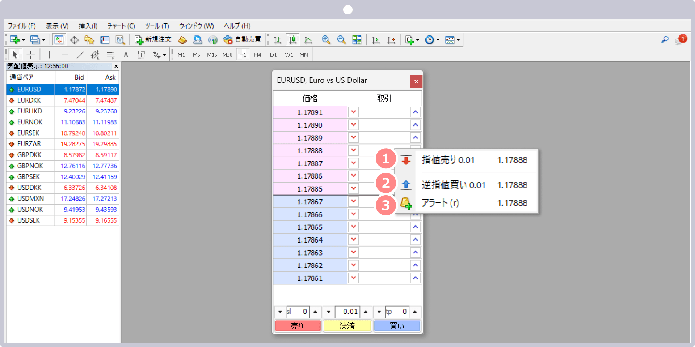Expand the sell dropdown at price 1.17891
The width and height of the screenshot is (695, 347).
click(x=354, y=112)
